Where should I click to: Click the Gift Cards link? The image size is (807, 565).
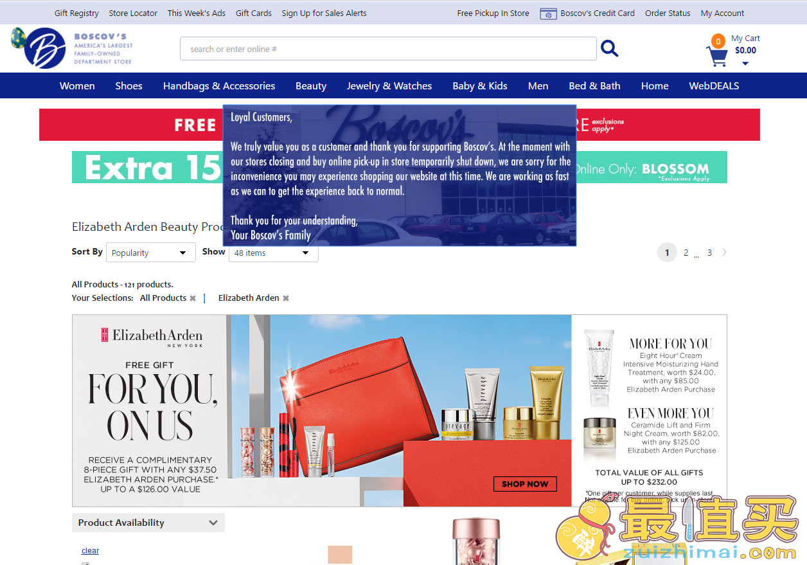coord(254,13)
